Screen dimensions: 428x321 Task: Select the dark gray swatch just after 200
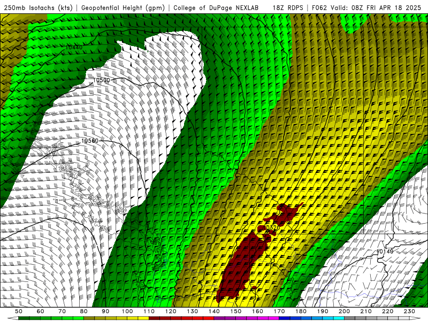[x=350, y=318]
